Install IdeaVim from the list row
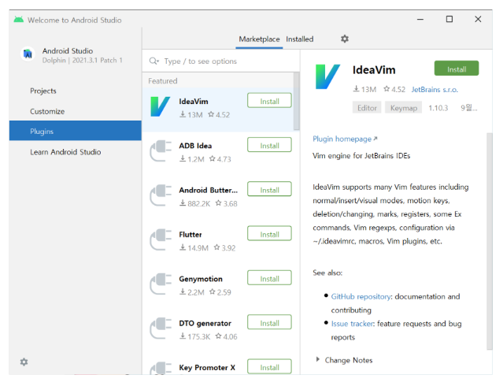Viewport: 503px width, 386px height. coord(269,101)
